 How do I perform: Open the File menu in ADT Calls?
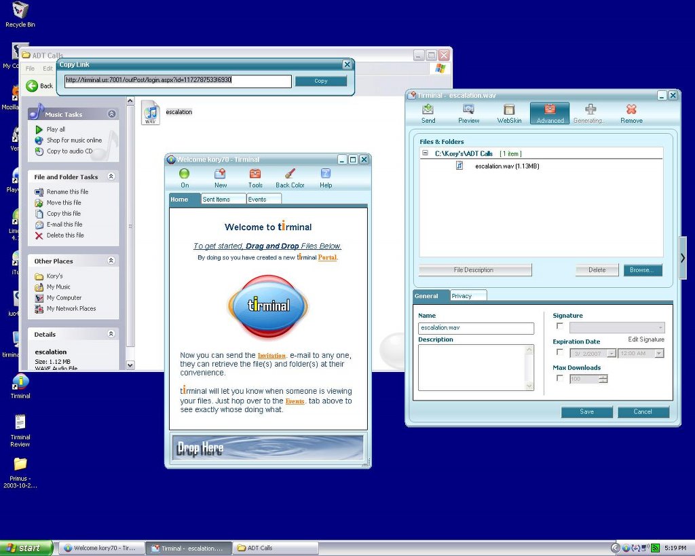30,69
